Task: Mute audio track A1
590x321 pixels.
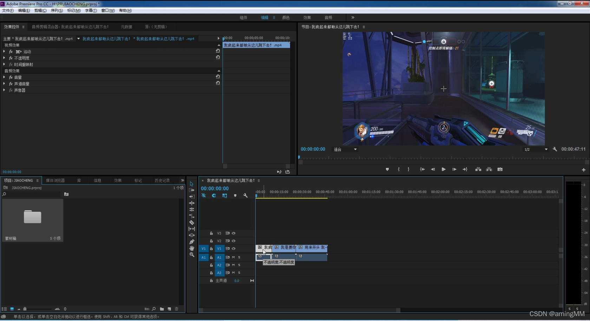Action: [x=233, y=257]
